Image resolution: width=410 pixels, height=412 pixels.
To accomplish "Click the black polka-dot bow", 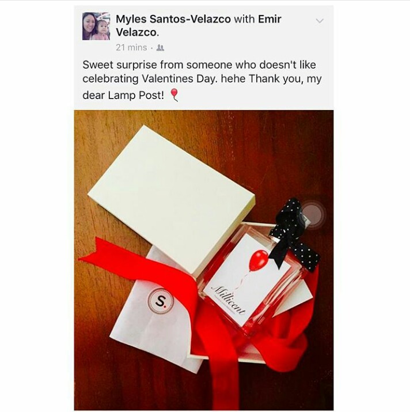I will coord(292,236).
